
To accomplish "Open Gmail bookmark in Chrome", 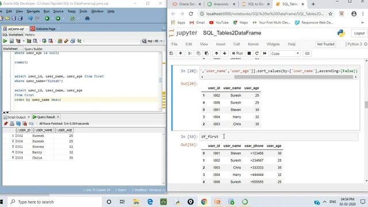I will 197,22.
